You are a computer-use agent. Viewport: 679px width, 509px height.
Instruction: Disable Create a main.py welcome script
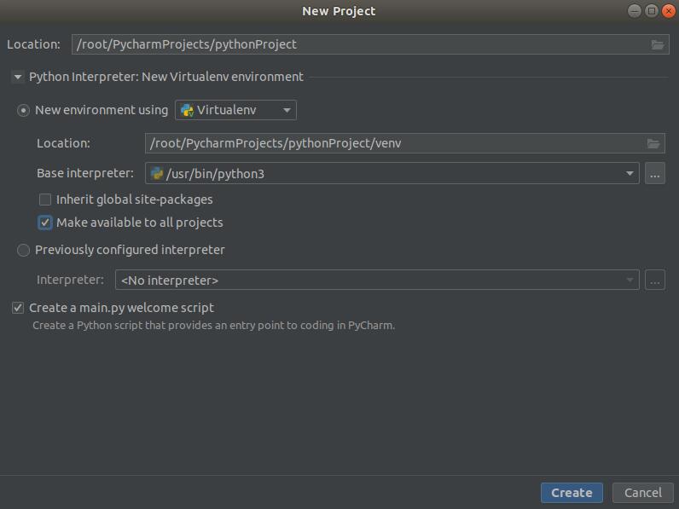pos(18,308)
